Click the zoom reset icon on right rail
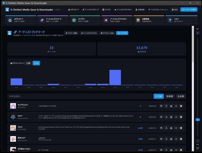 tap(197, 148)
